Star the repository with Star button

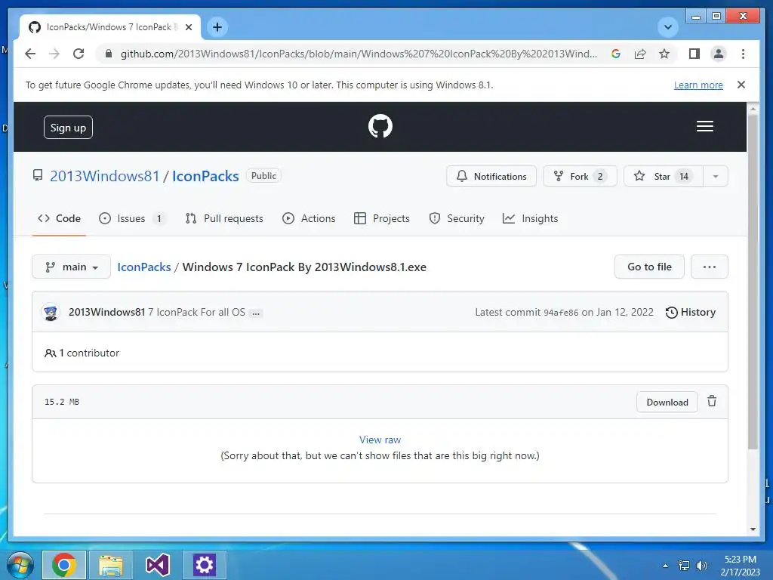tap(664, 176)
